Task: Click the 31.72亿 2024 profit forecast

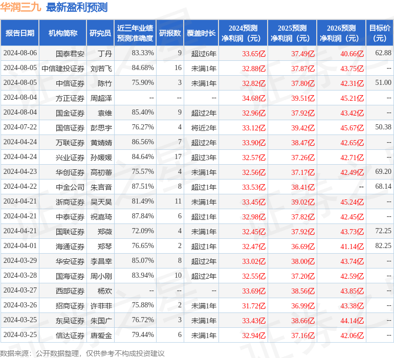Action: [x=254, y=305]
